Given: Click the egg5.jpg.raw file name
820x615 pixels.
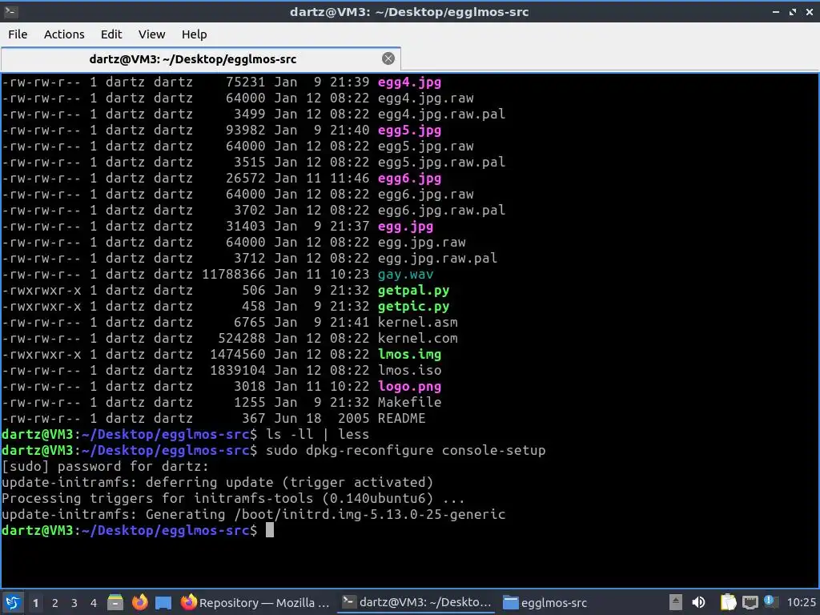Looking at the screenshot, I should 426,147.
